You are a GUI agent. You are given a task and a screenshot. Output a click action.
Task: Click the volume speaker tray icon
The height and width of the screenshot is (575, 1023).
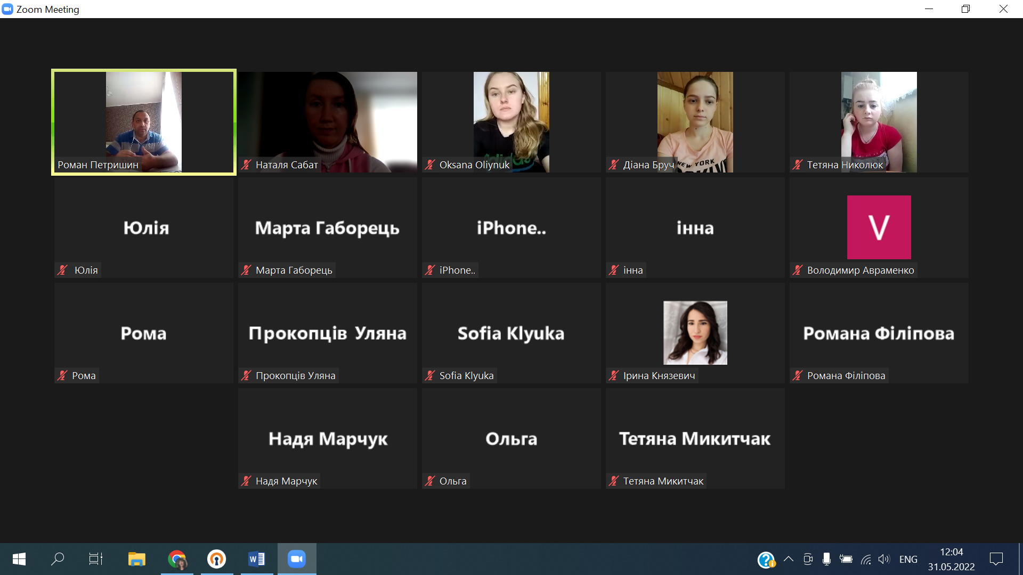tap(884, 559)
